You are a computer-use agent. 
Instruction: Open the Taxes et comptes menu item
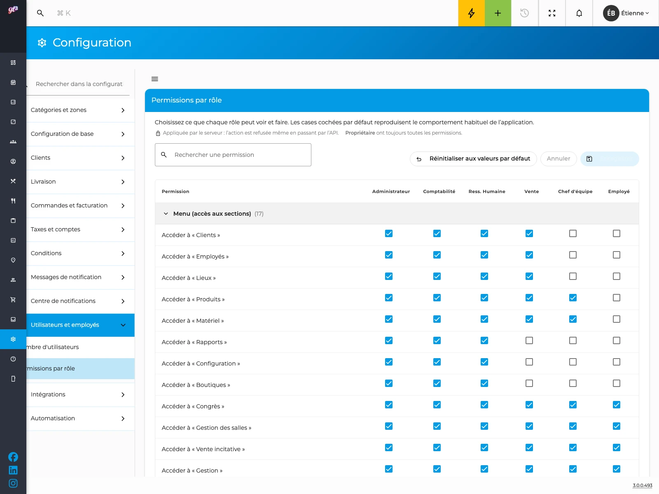(x=80, y=229)
